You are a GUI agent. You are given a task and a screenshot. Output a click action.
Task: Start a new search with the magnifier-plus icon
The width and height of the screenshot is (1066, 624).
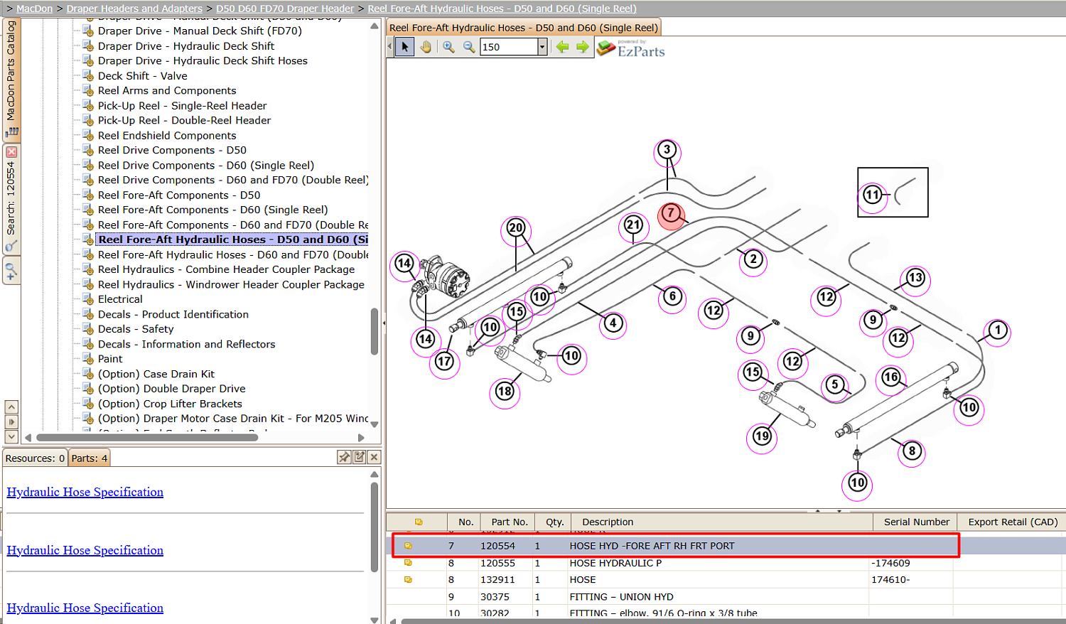[11, 271]
